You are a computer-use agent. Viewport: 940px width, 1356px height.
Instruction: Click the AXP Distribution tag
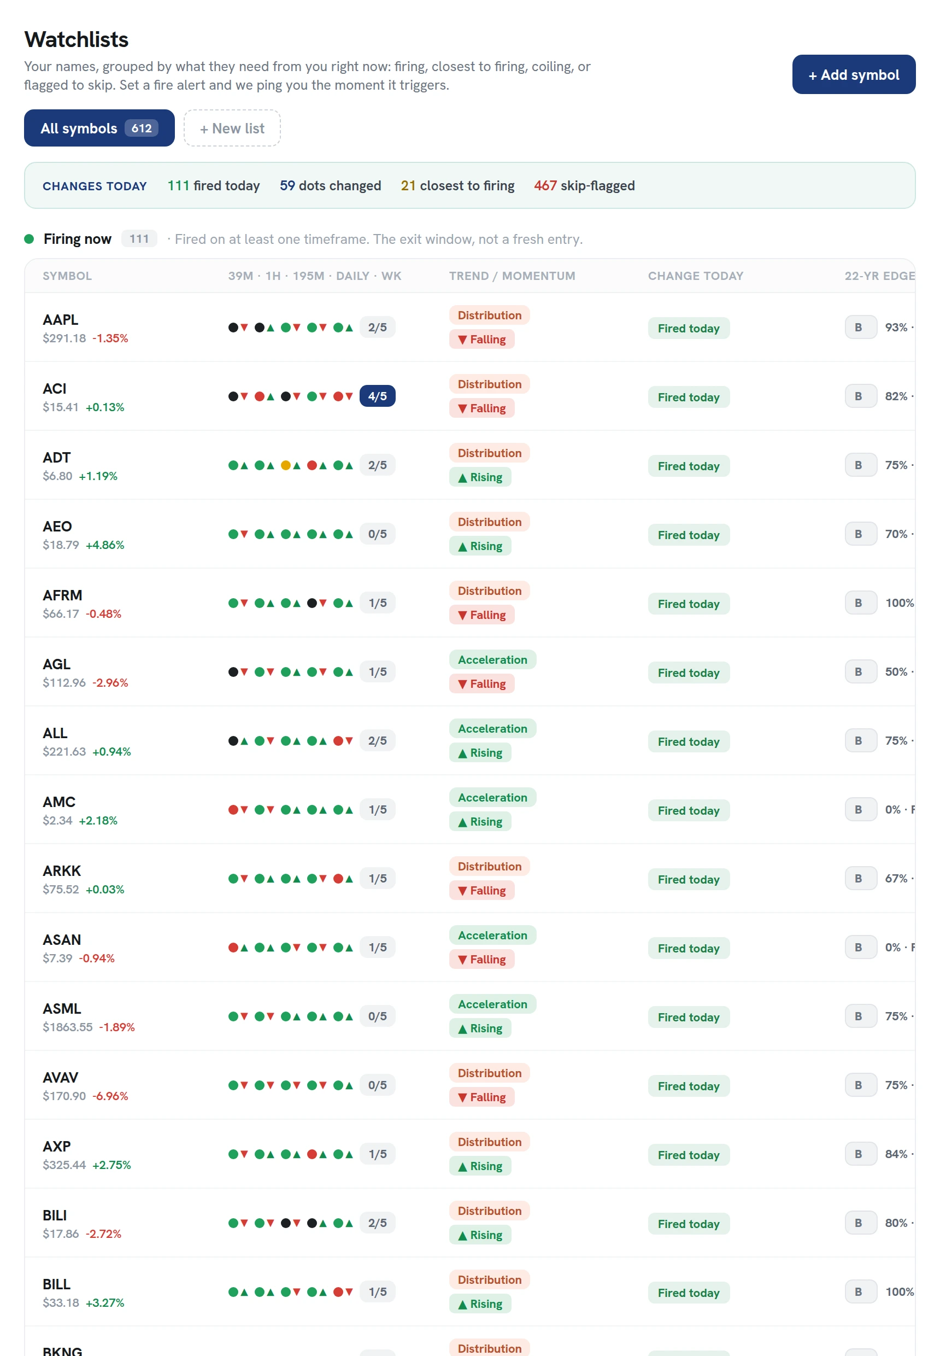tap(490, 1142)
